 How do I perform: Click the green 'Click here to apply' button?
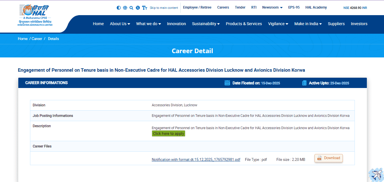tap(168, 133)
